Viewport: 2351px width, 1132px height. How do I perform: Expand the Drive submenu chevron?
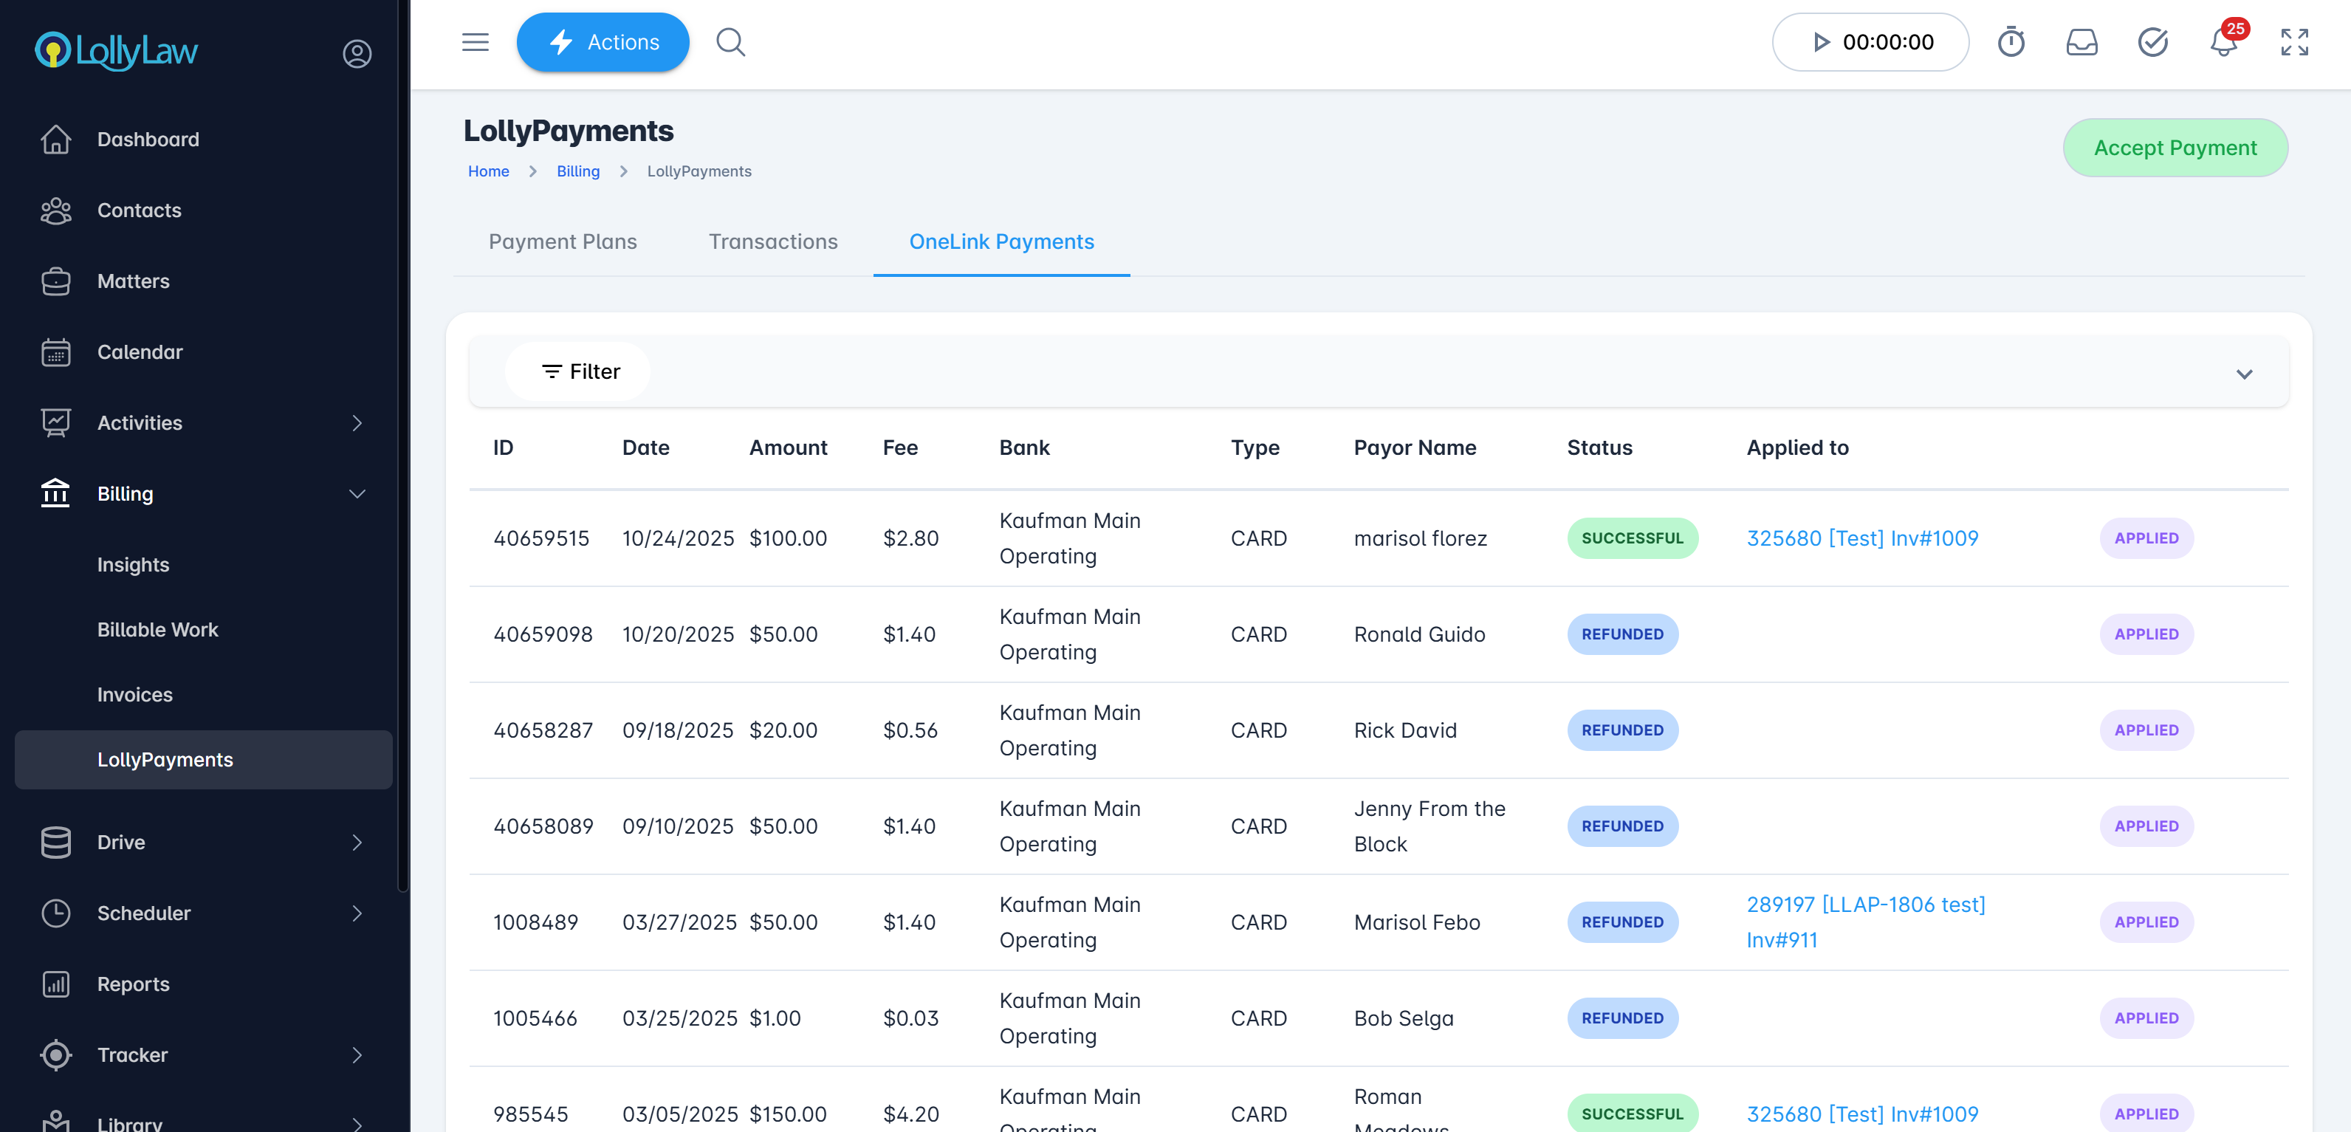357,842
